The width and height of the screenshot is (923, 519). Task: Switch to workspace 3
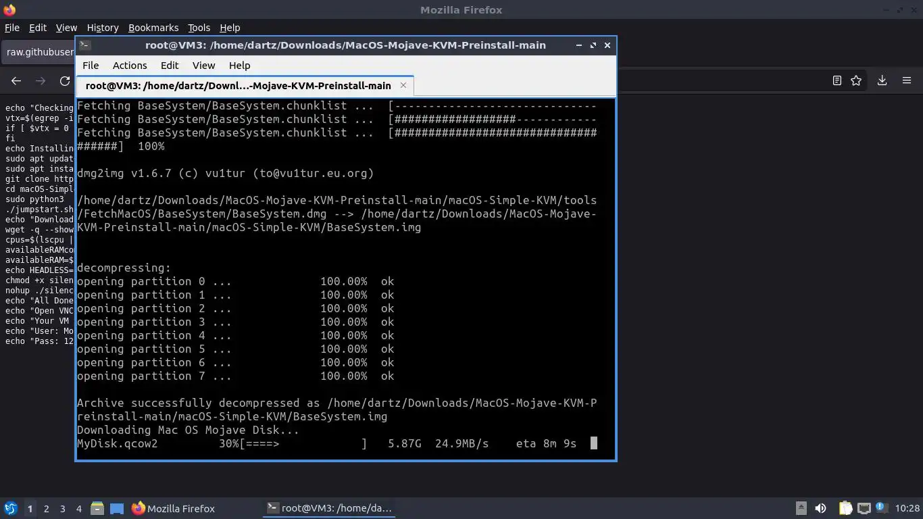[63, 508]
